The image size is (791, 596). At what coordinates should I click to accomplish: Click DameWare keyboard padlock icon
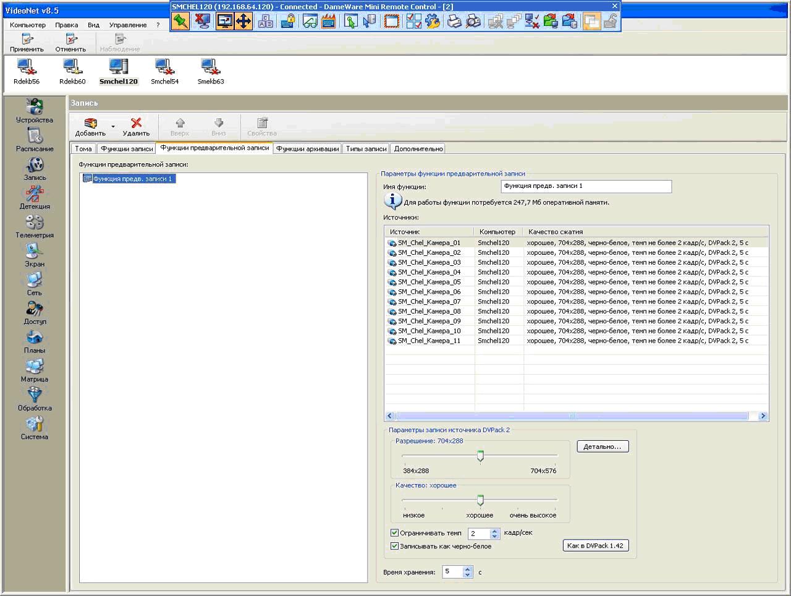point(288,22)
